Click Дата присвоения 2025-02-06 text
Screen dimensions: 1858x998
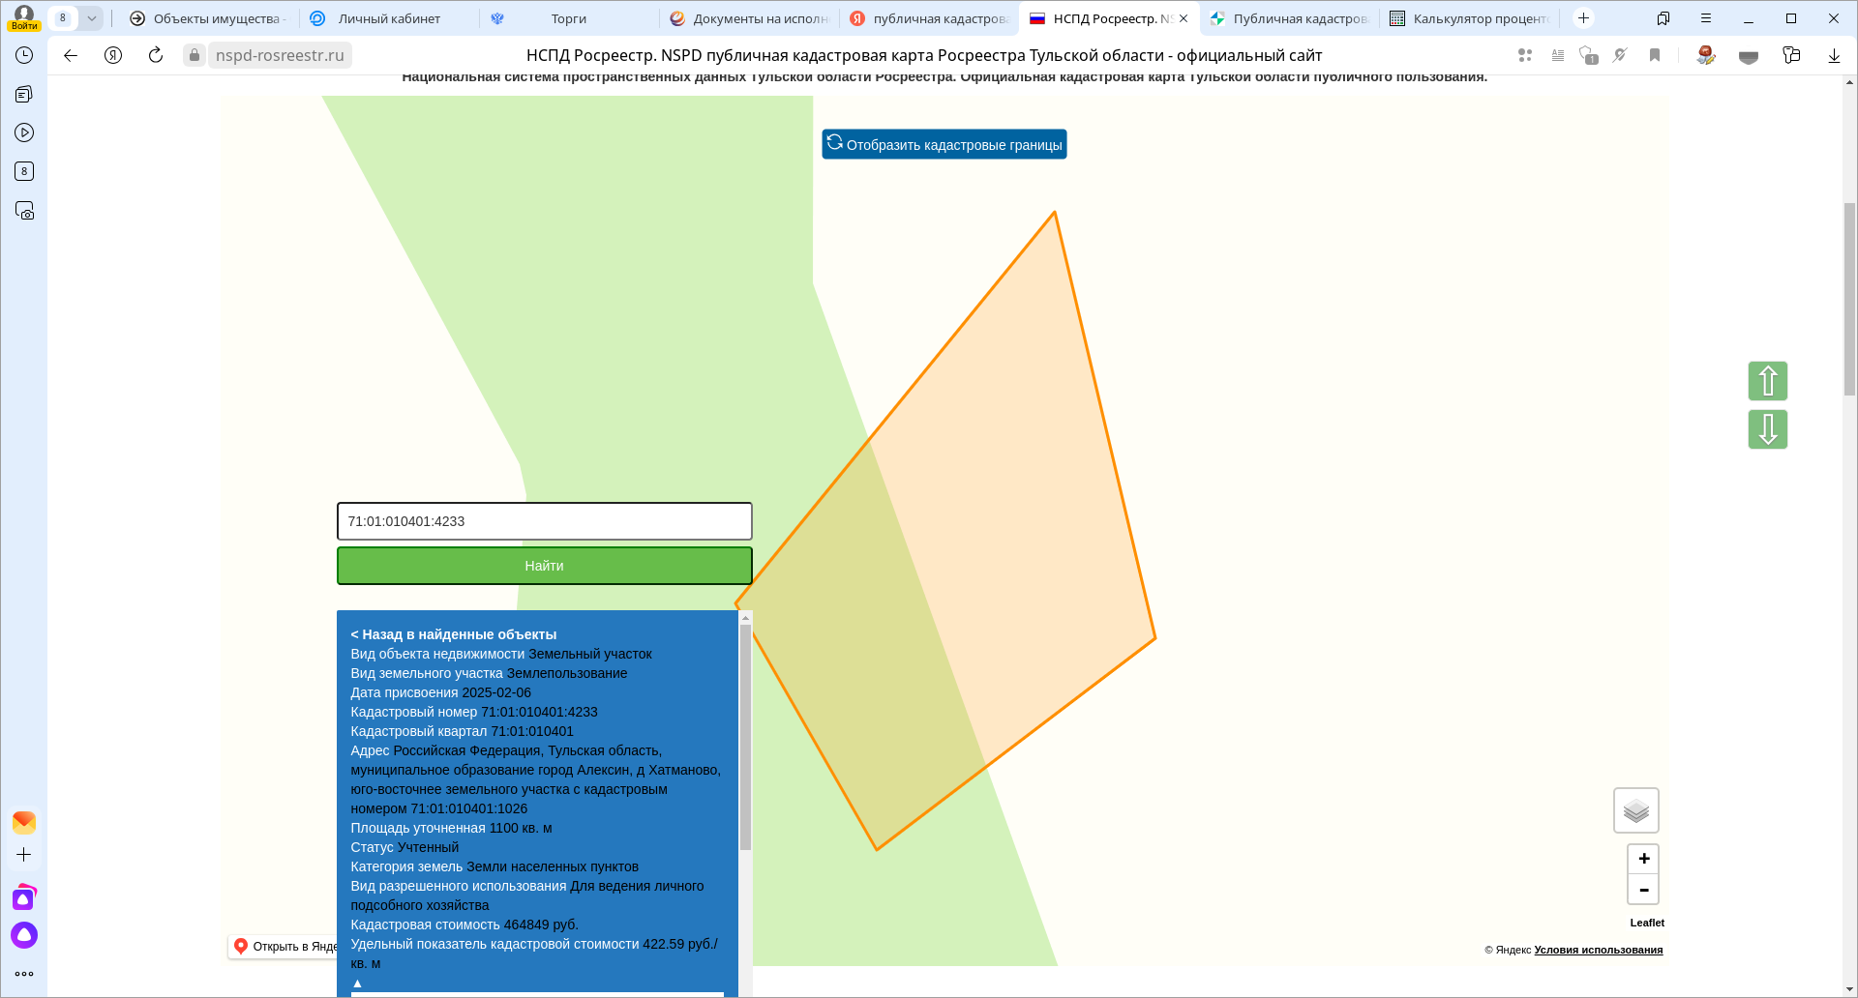440,692
